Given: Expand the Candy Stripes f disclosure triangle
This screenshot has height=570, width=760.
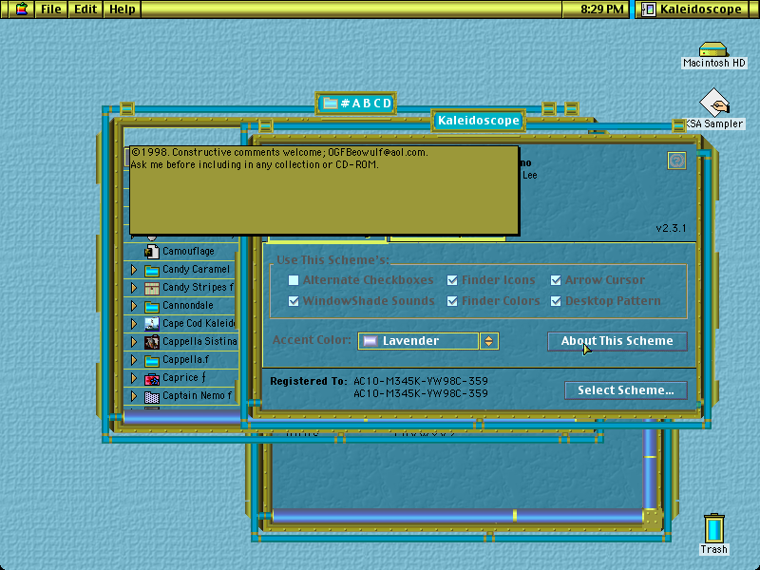Looking at the screenshot, I should [134, 288].
